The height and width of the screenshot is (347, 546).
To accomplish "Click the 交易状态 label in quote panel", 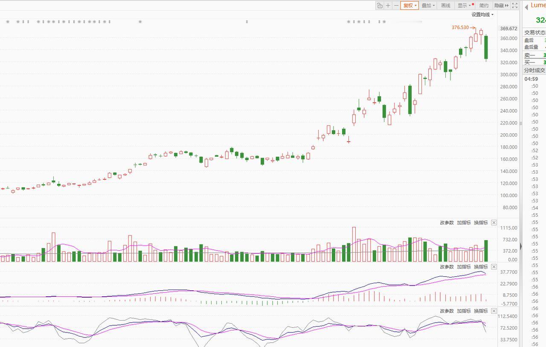I will coord(534,32).
